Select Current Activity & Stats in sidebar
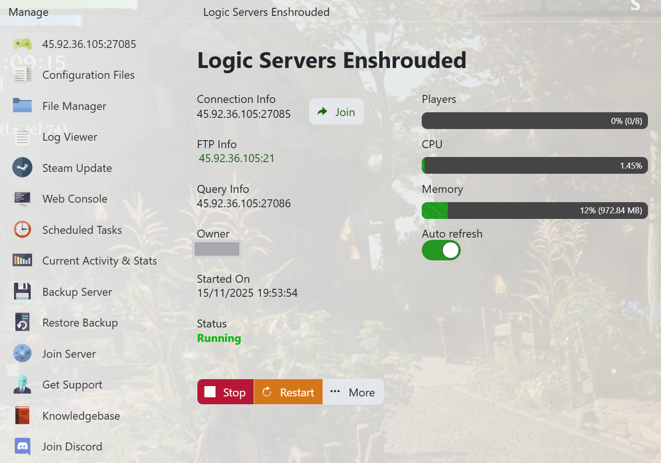This screenshot has height=463, width=661. tap(99, 261)
